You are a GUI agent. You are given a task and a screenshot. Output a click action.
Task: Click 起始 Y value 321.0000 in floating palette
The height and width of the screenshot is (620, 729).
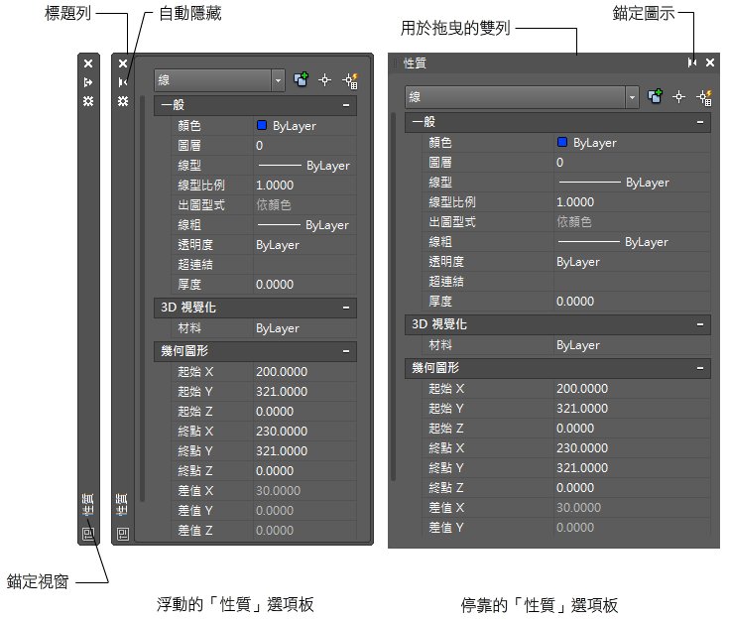[x=305, y=392]
